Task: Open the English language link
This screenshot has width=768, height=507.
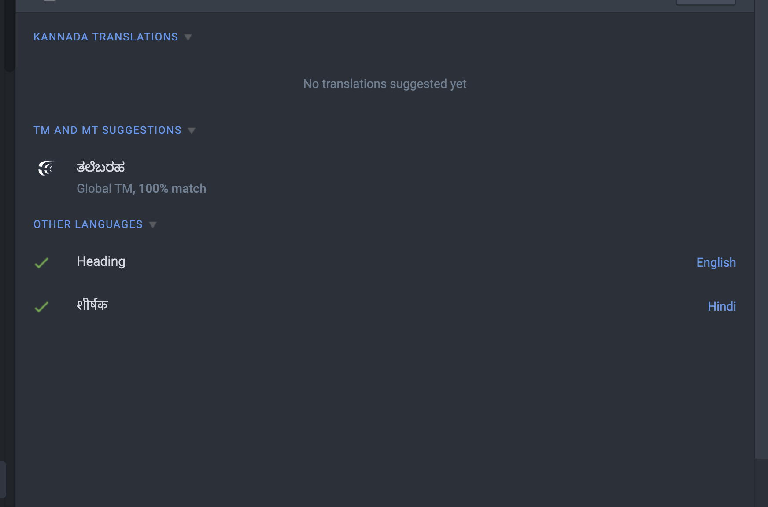Action: [x=716, y=263]
